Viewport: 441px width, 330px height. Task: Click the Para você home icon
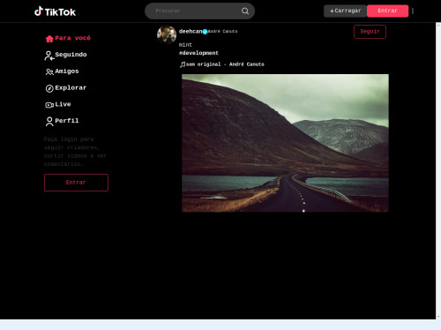point(49,39)
